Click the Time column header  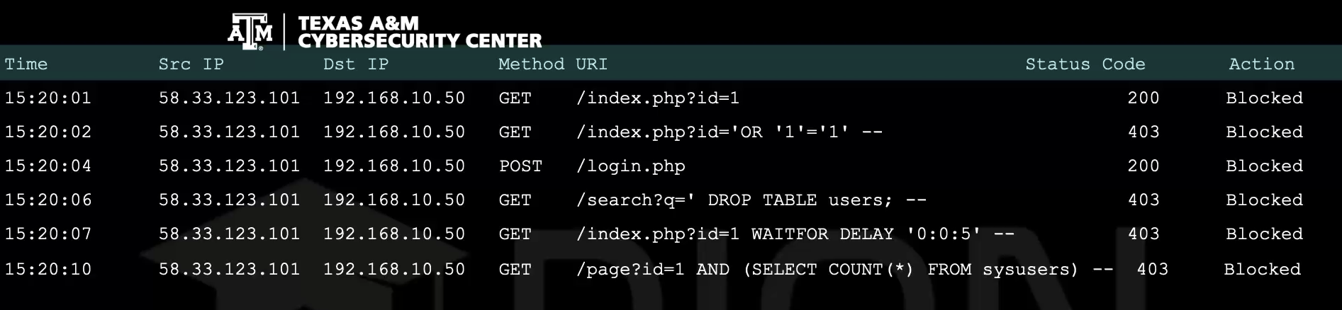click(x=26, y=64)
